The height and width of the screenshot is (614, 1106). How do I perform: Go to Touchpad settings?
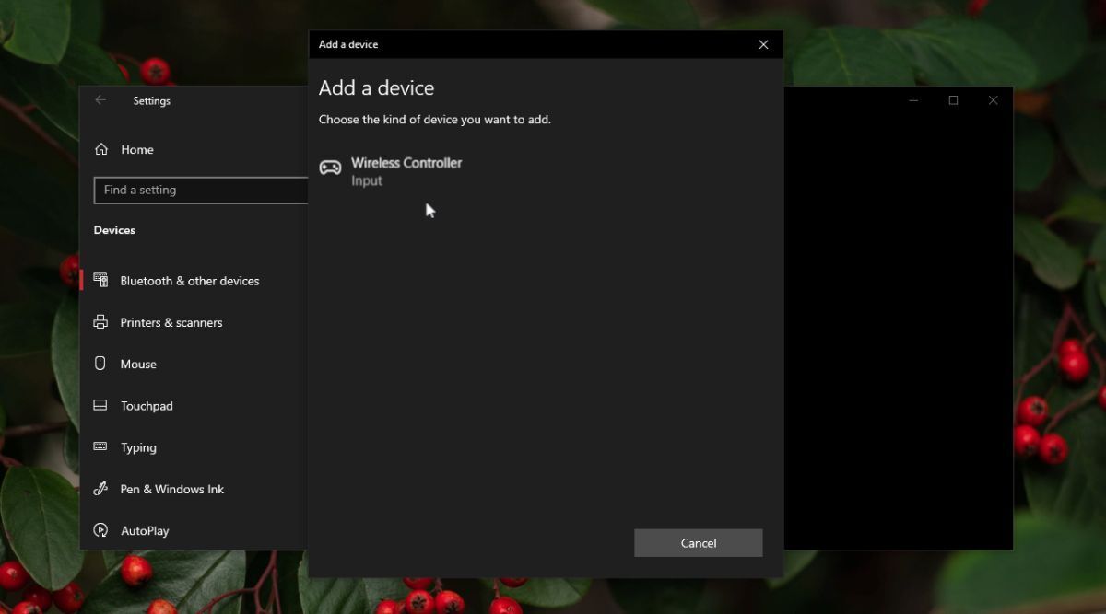tap(148, 405)
